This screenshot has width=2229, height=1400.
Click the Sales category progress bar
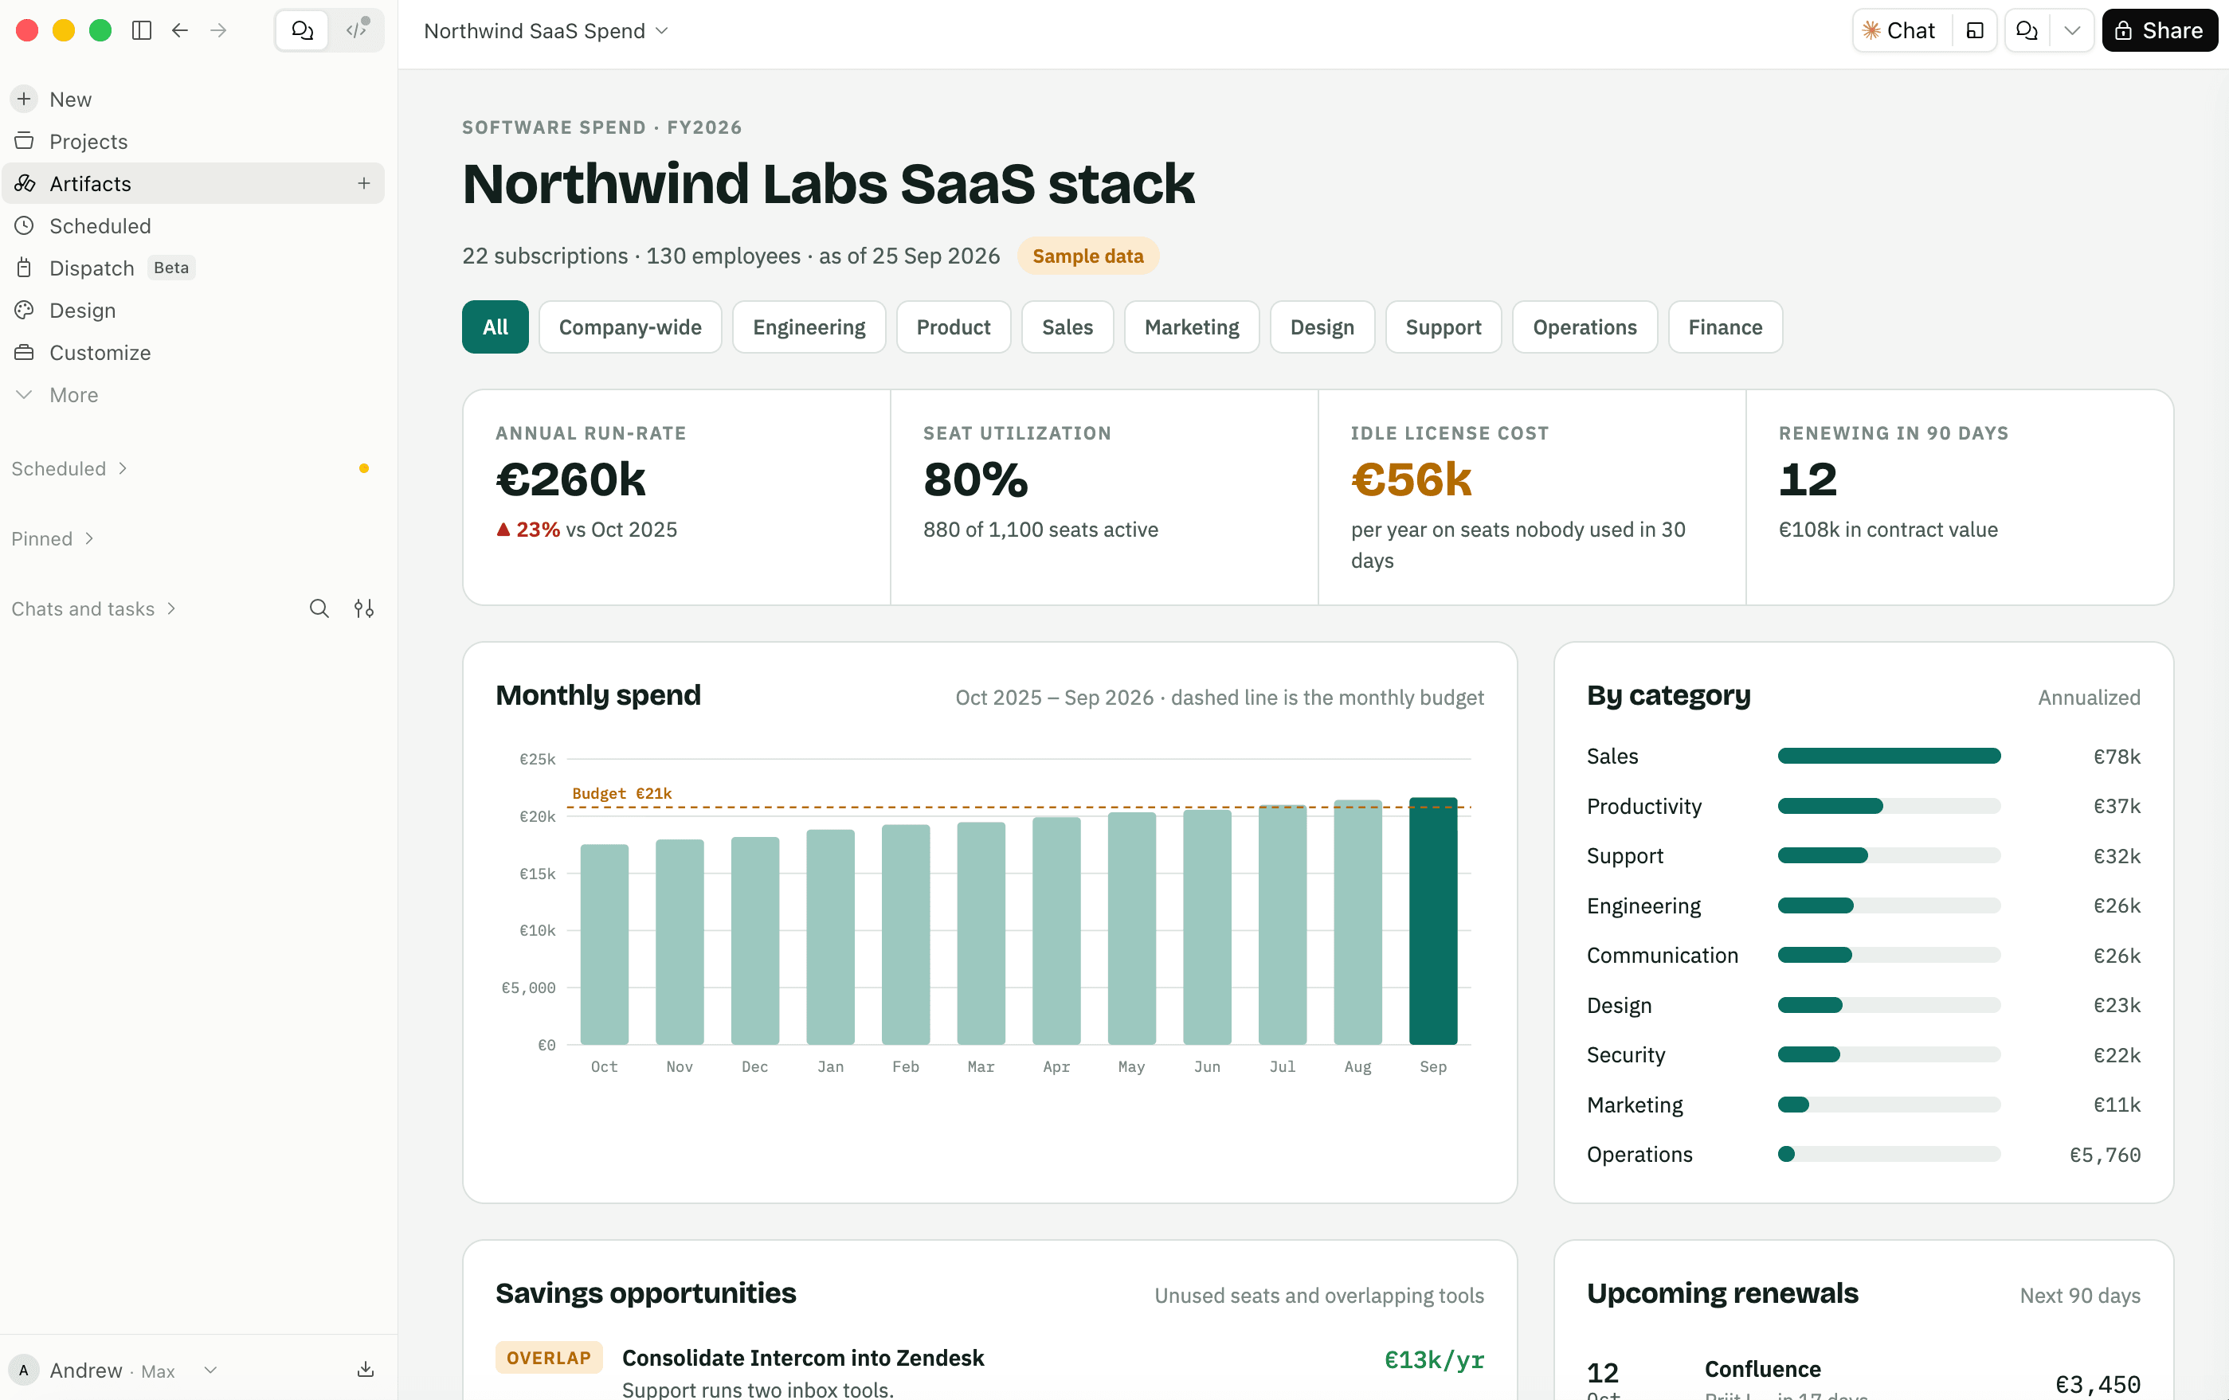(x=1888, y=756)
